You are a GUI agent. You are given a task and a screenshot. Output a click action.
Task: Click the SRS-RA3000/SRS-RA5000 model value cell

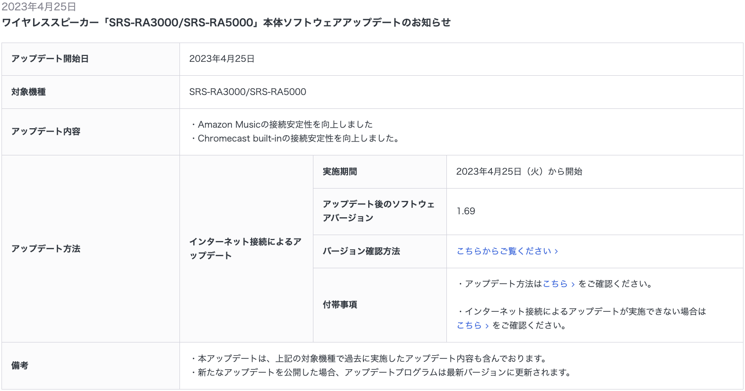click(x=248, y=92)
